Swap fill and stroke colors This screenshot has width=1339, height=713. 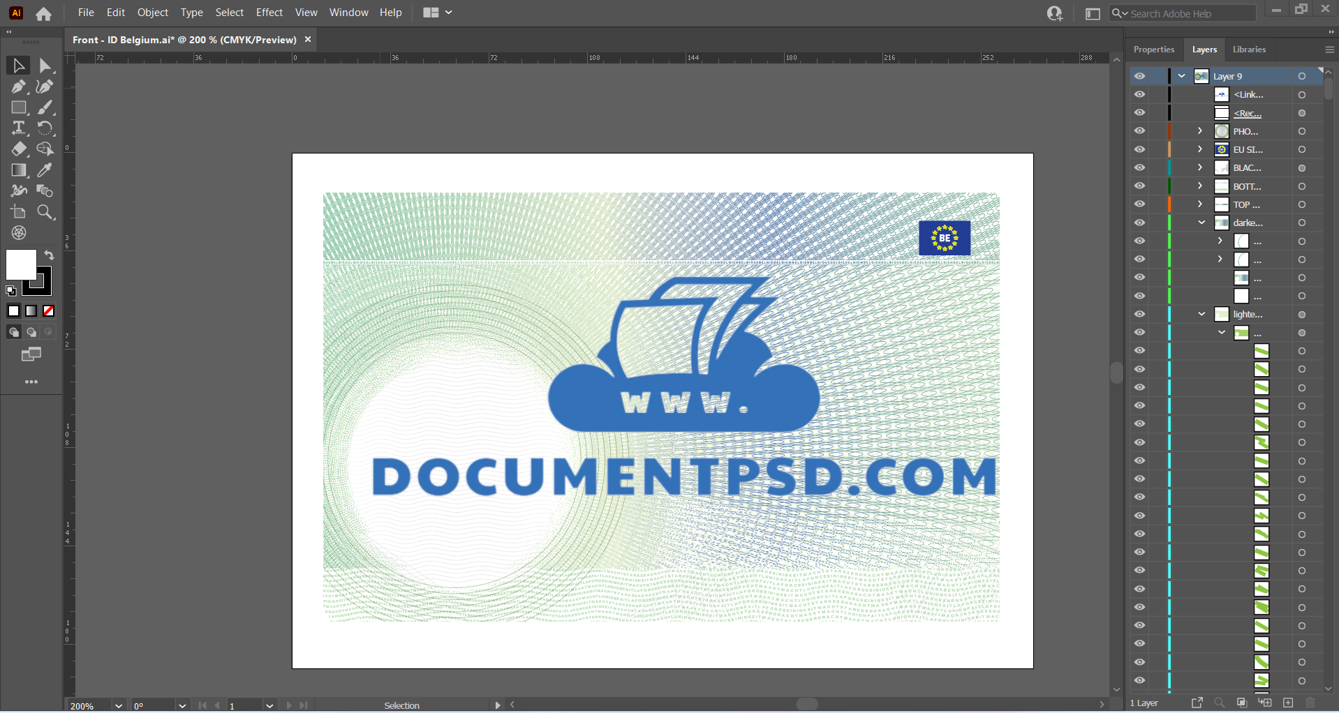[x=49, y=255]
